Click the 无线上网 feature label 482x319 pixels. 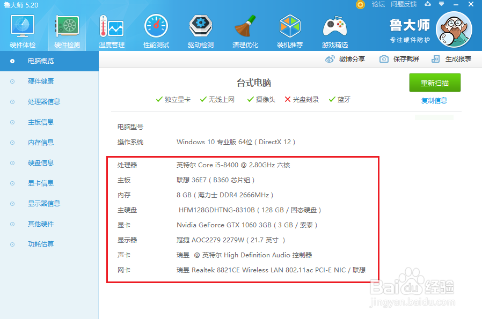(x=221, y=100)
